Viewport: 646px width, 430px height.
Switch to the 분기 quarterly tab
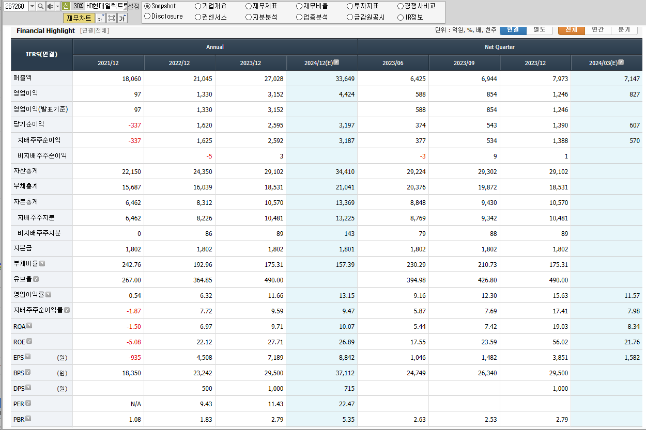[624, 29]
